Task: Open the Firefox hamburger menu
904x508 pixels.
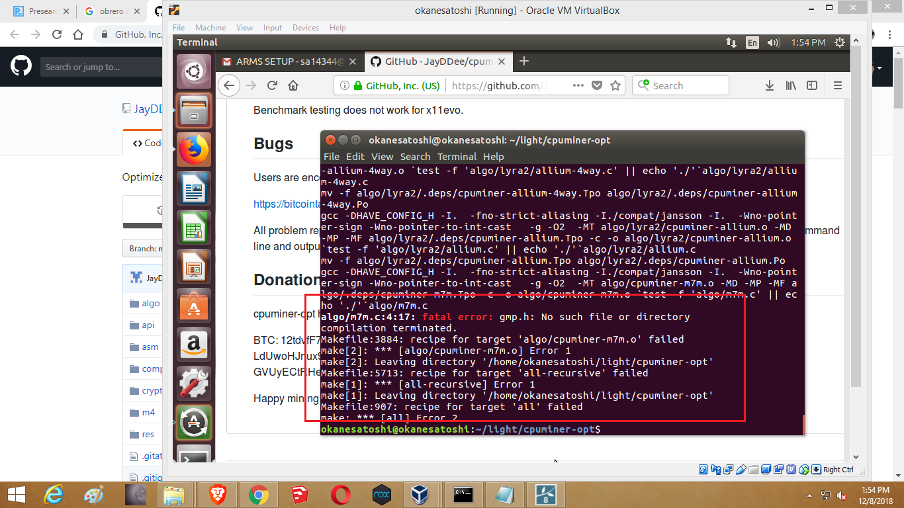Action: pyautogui.click(x=837, y=85)
